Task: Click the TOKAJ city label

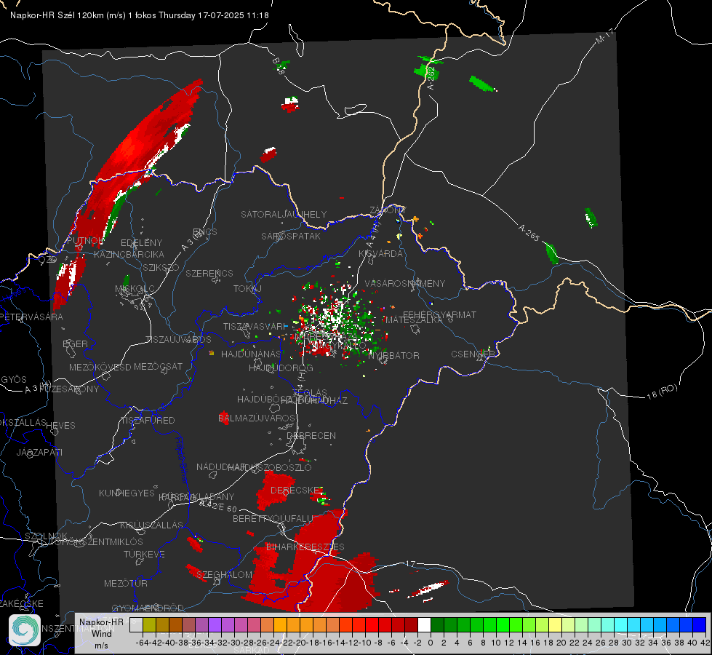Action: [248, 289]
